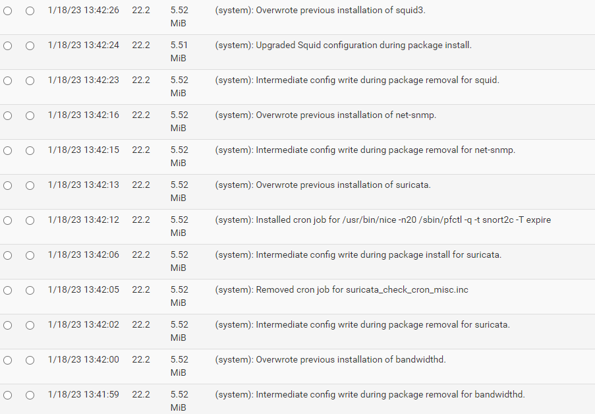Select right diff radio in 13:42:26 row

30,11
